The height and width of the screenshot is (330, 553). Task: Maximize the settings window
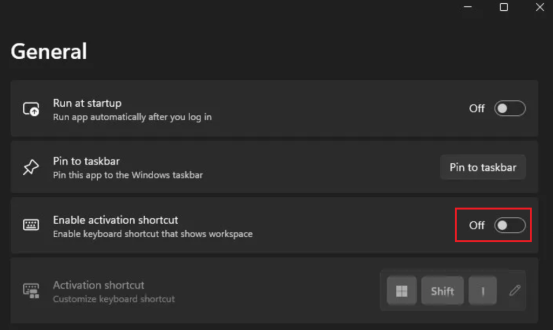pos(504,7)
